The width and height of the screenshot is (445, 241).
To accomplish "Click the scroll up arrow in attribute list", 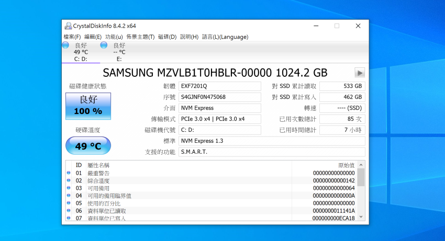I will click(x=361, y=165).
